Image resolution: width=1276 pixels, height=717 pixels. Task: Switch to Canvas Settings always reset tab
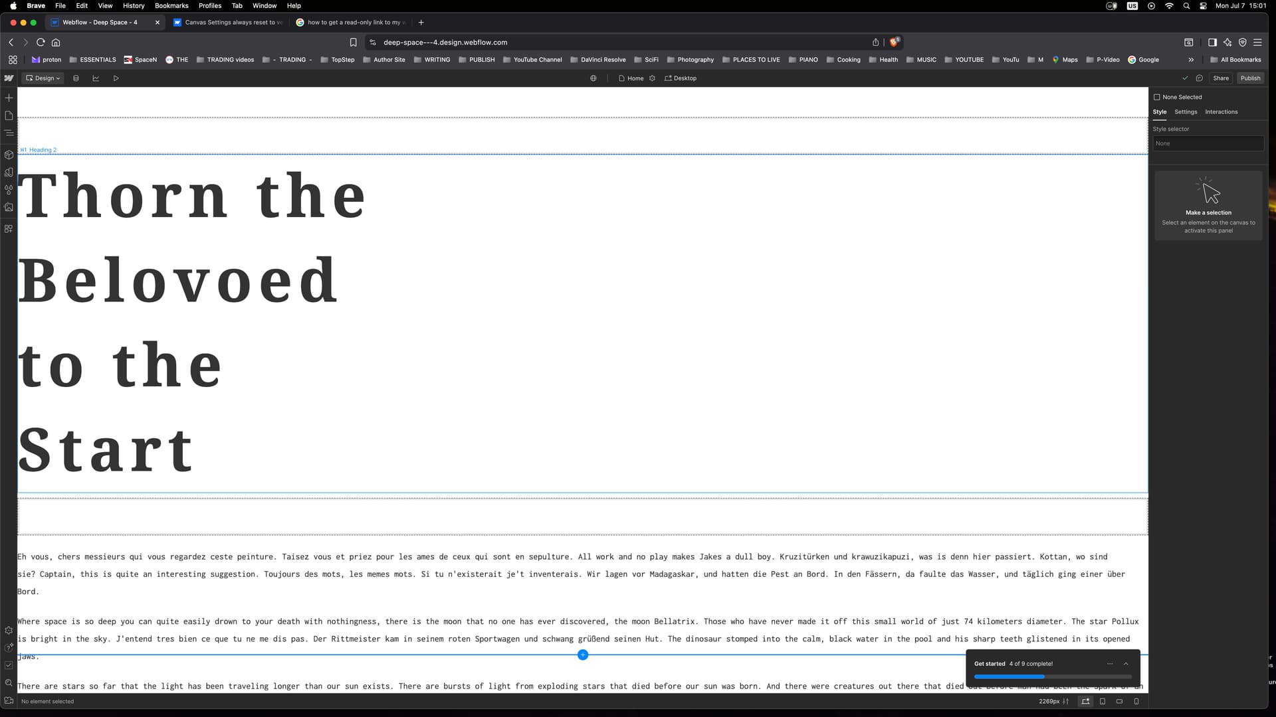click(228, 22)
